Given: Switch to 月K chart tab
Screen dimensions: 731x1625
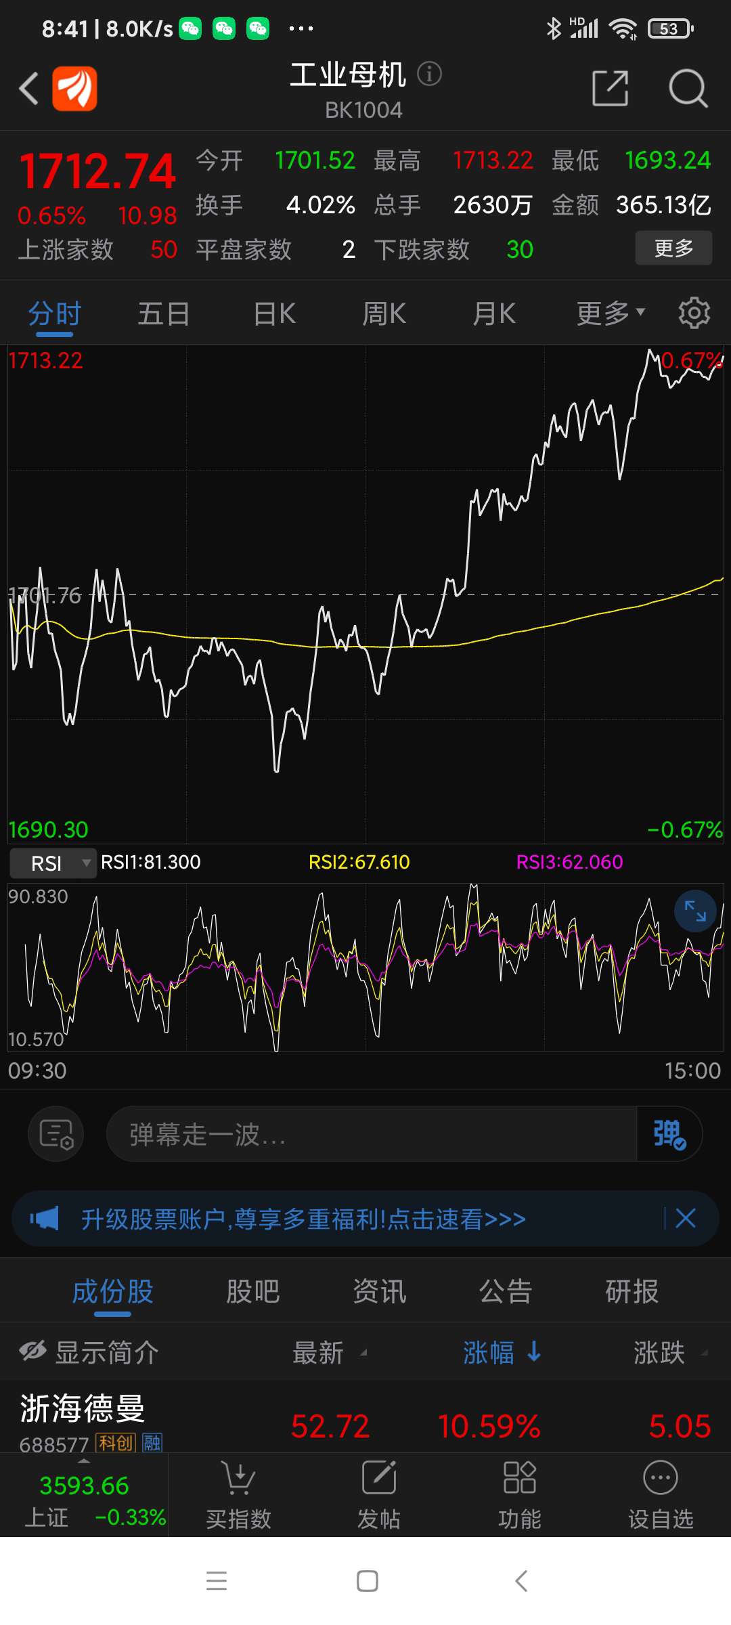Looking at the screenshot, I should click(494, 313).
